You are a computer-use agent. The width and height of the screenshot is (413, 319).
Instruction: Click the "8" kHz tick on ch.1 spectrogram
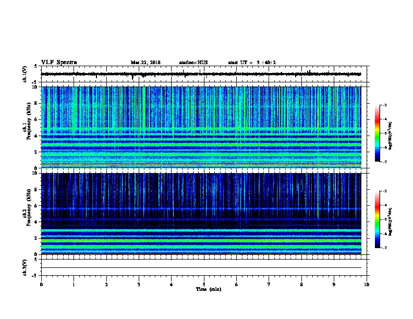35,103
